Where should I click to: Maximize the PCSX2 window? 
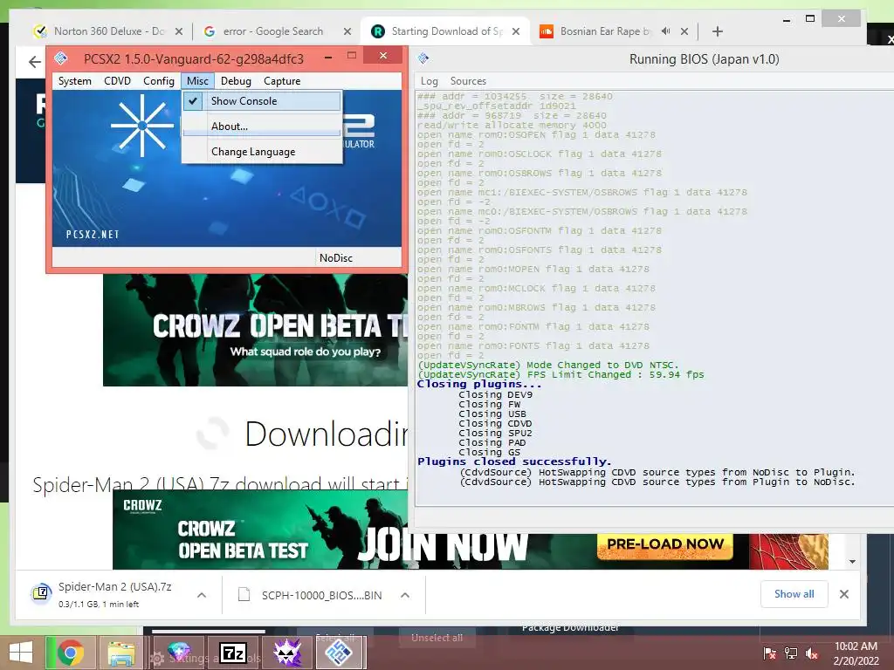coord(352,55)
